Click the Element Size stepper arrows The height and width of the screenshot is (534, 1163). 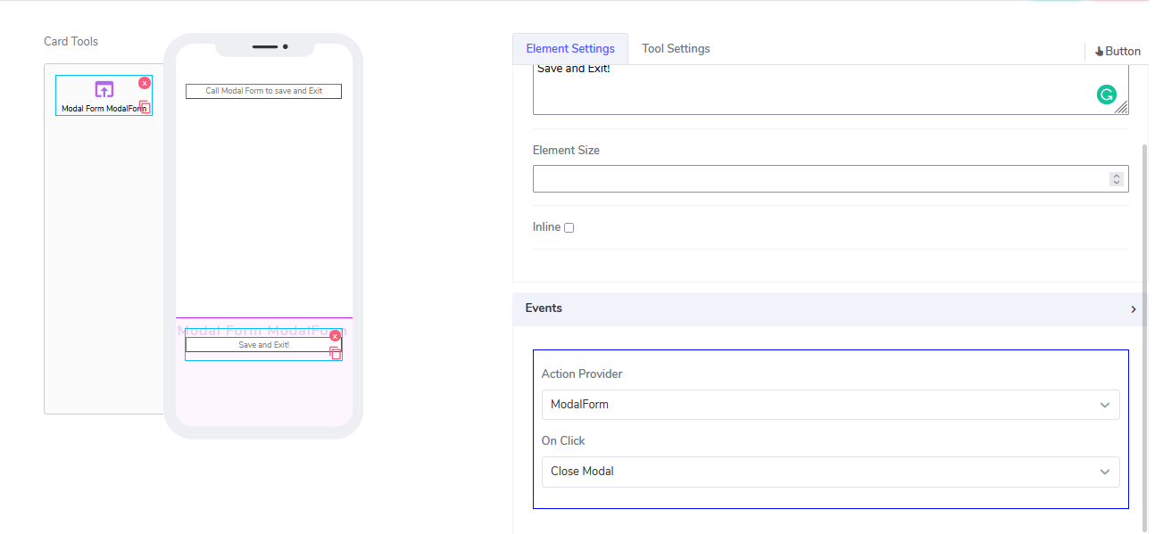[1116, 179]
